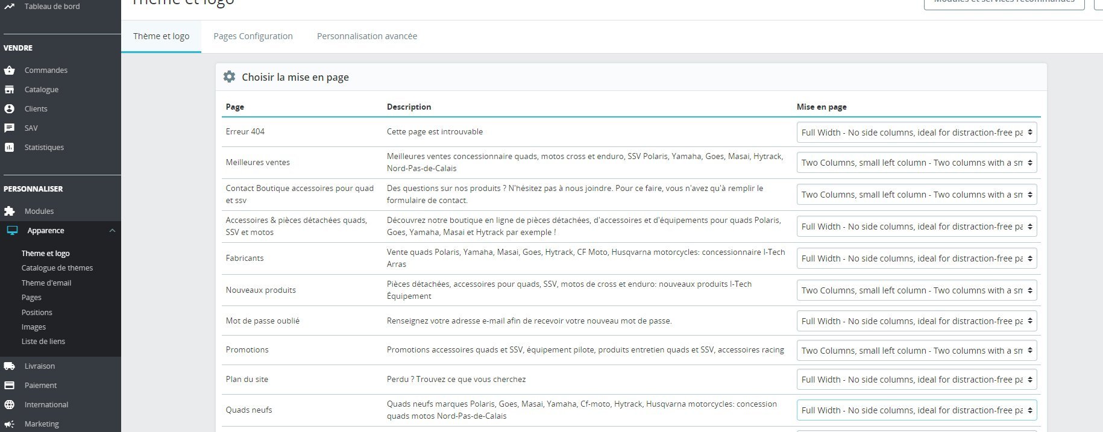
Task: Open Tableau de bord menu item
Action: click(52, 6)
